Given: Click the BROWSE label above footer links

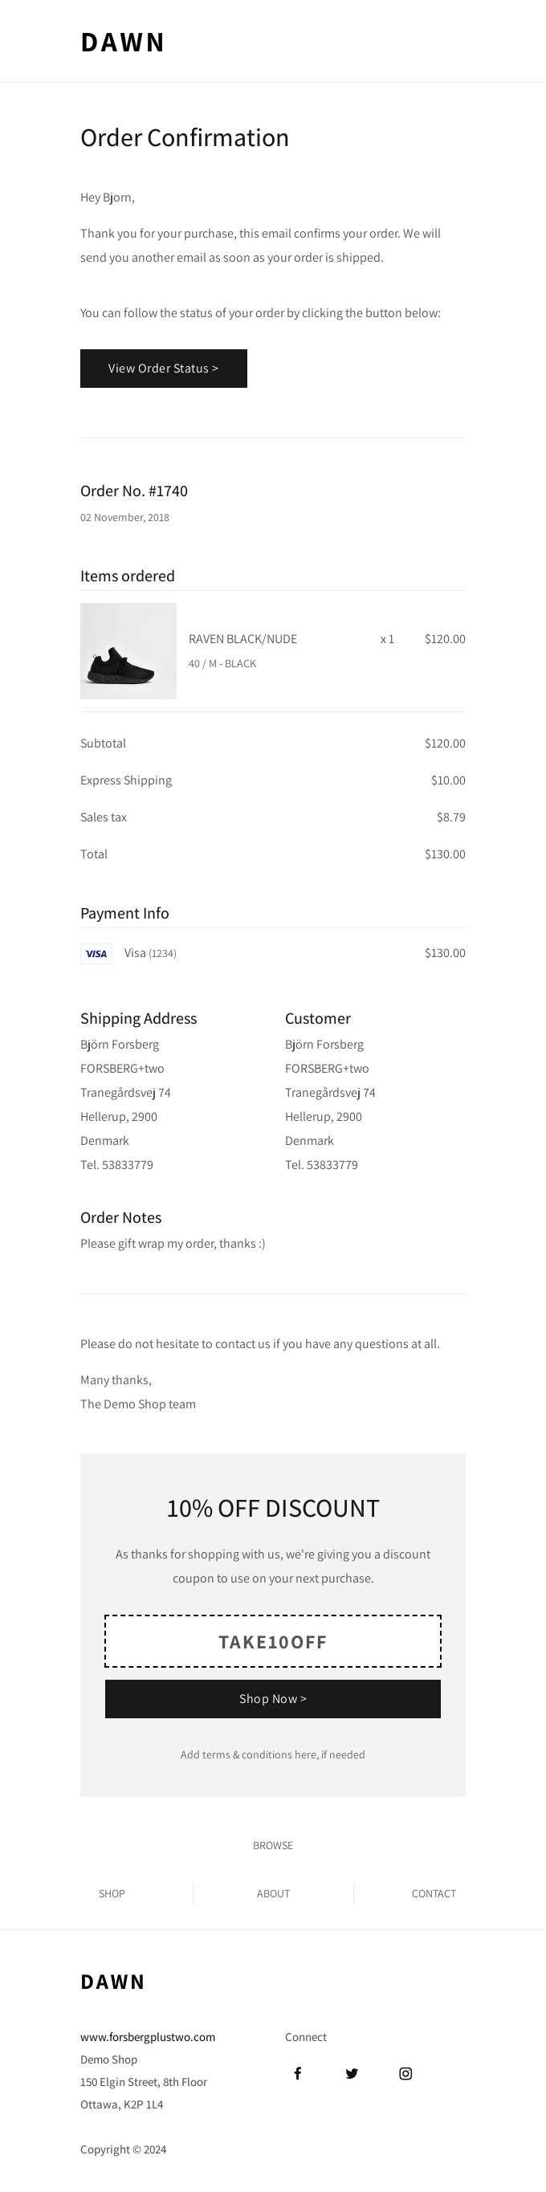Looking at the screenshot, I should point(272,1846).
